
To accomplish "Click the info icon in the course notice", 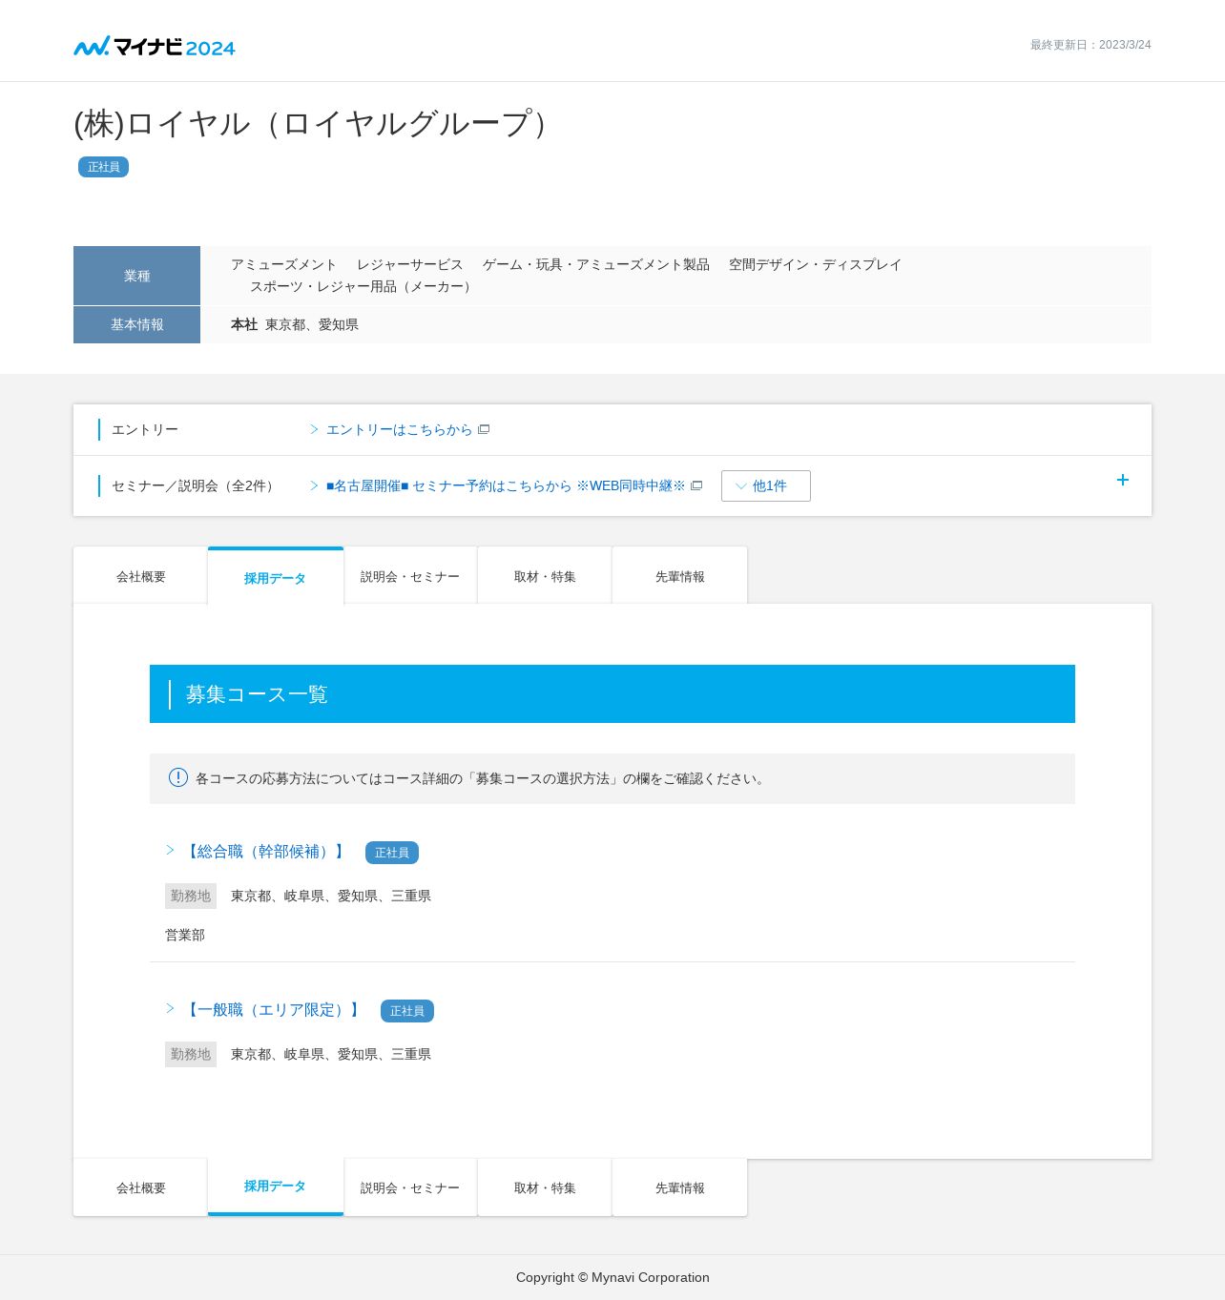I will (x=178, y=777).
